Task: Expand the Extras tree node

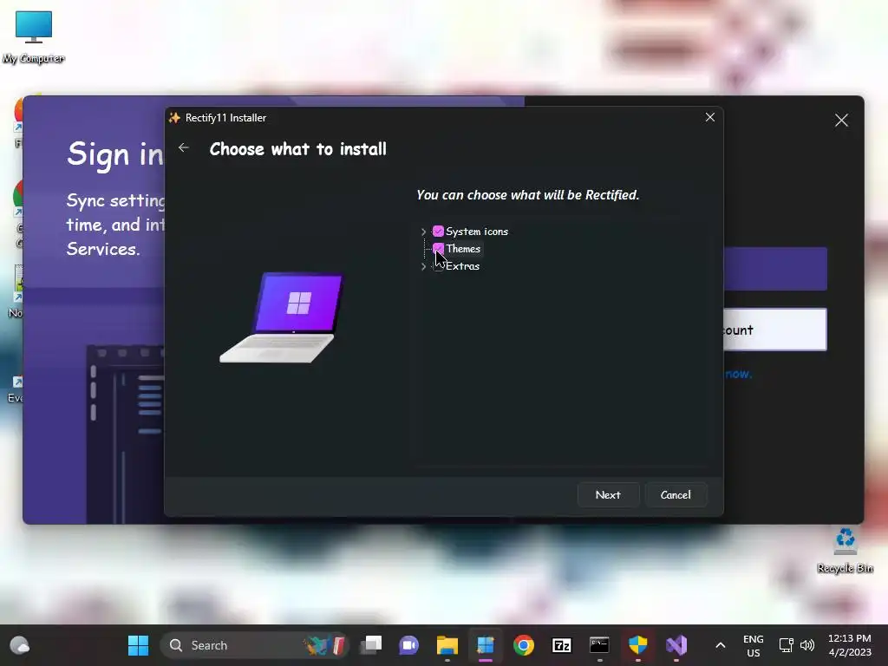Action: [x=423, y=266]
